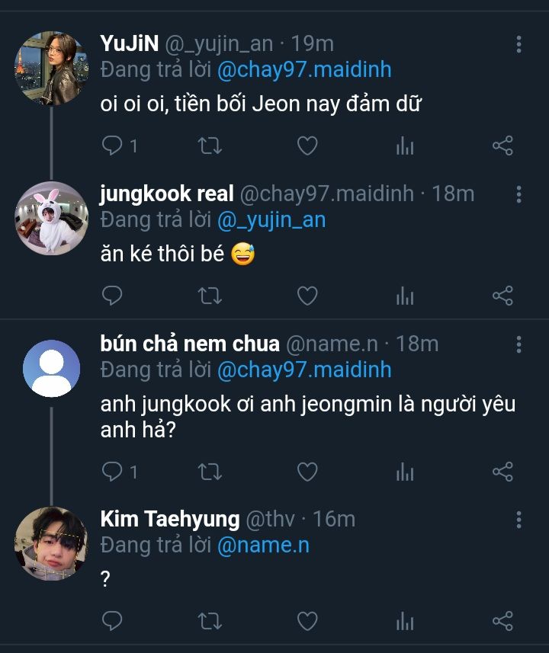
Task: Open more options on YuJiN's tweet
Action: click(518, 44)
